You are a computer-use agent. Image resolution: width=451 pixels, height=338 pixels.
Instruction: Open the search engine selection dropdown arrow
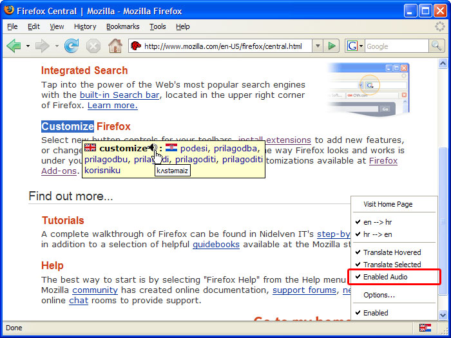tap(361, 46)
